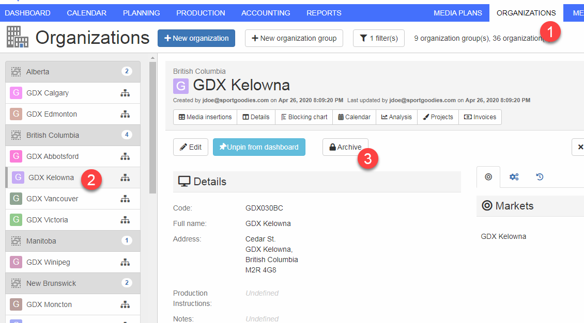
Task: Open the history clock icon tab
Action: pos(540,177)
